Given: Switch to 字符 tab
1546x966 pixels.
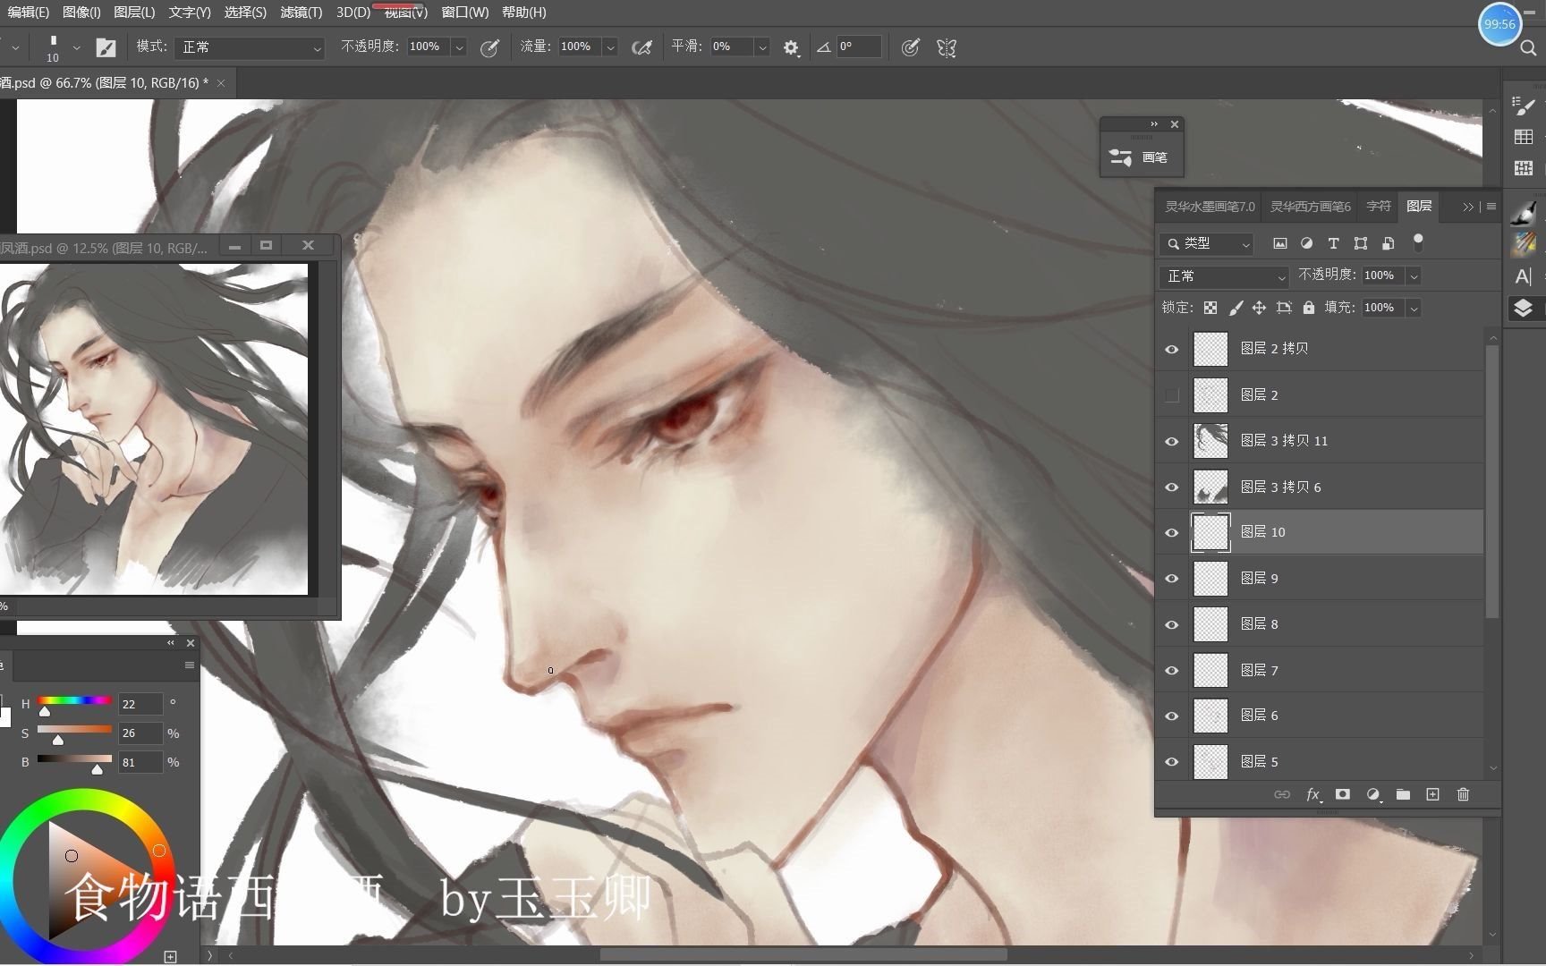Looking at the screenshot, I should [x=1378, y=207].
